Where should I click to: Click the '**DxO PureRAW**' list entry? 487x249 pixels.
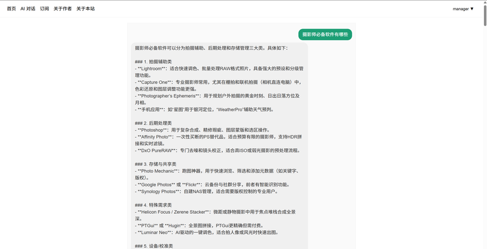(x=218, y=151)
